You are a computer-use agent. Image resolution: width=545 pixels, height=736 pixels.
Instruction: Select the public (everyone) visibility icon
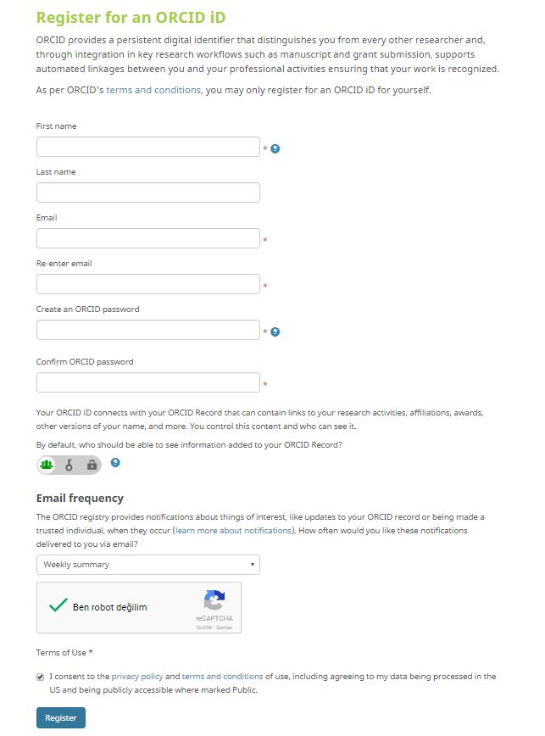pos(47,465)
